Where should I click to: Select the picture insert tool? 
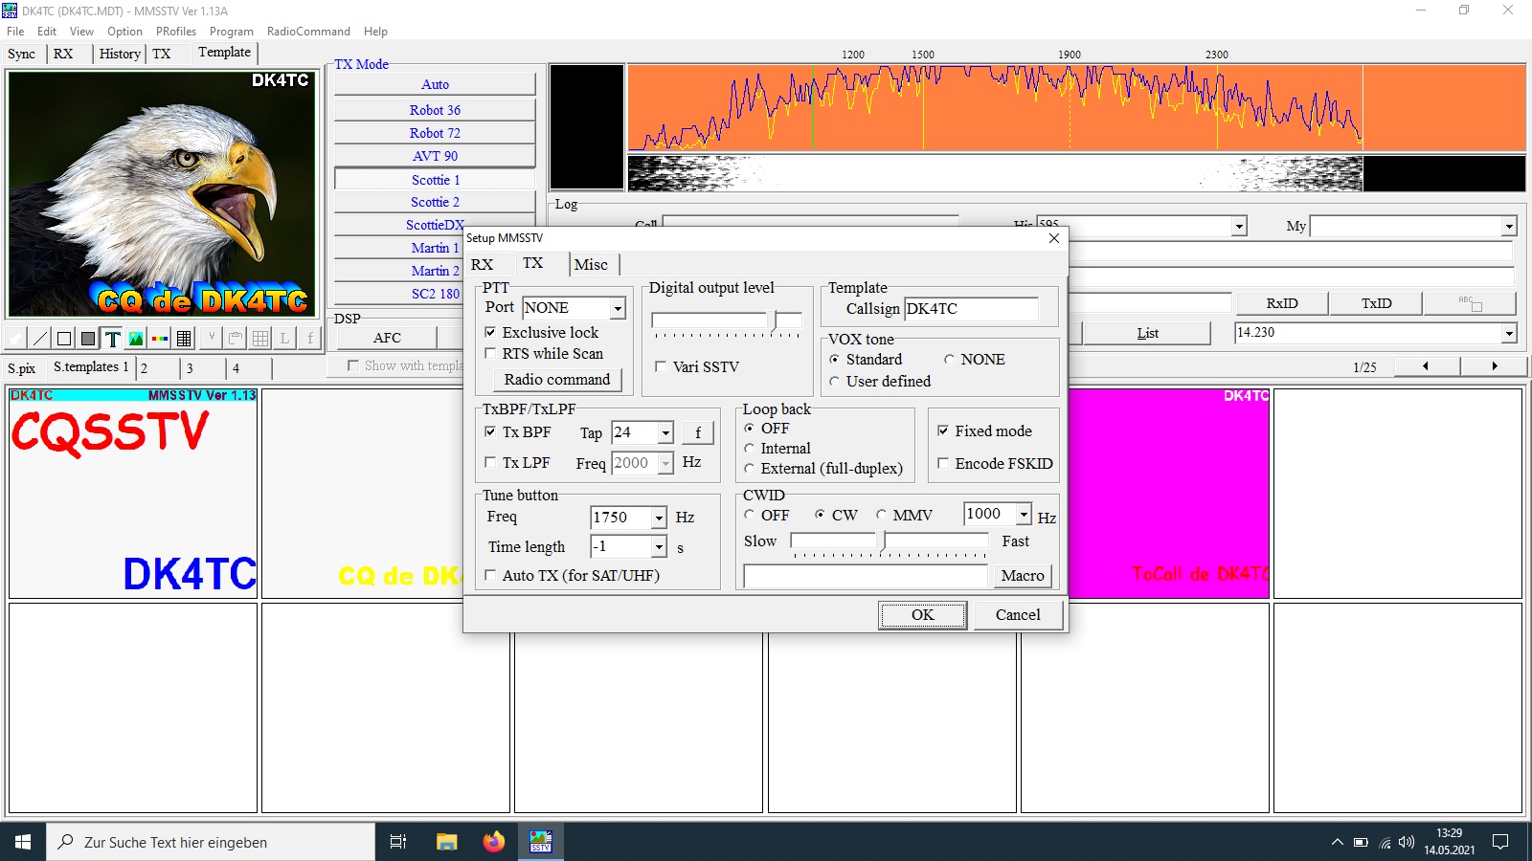click(x=136, y=338)
